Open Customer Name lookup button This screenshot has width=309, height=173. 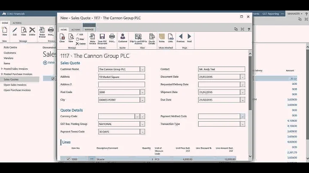pyautogui.click(x=142, y=69)
